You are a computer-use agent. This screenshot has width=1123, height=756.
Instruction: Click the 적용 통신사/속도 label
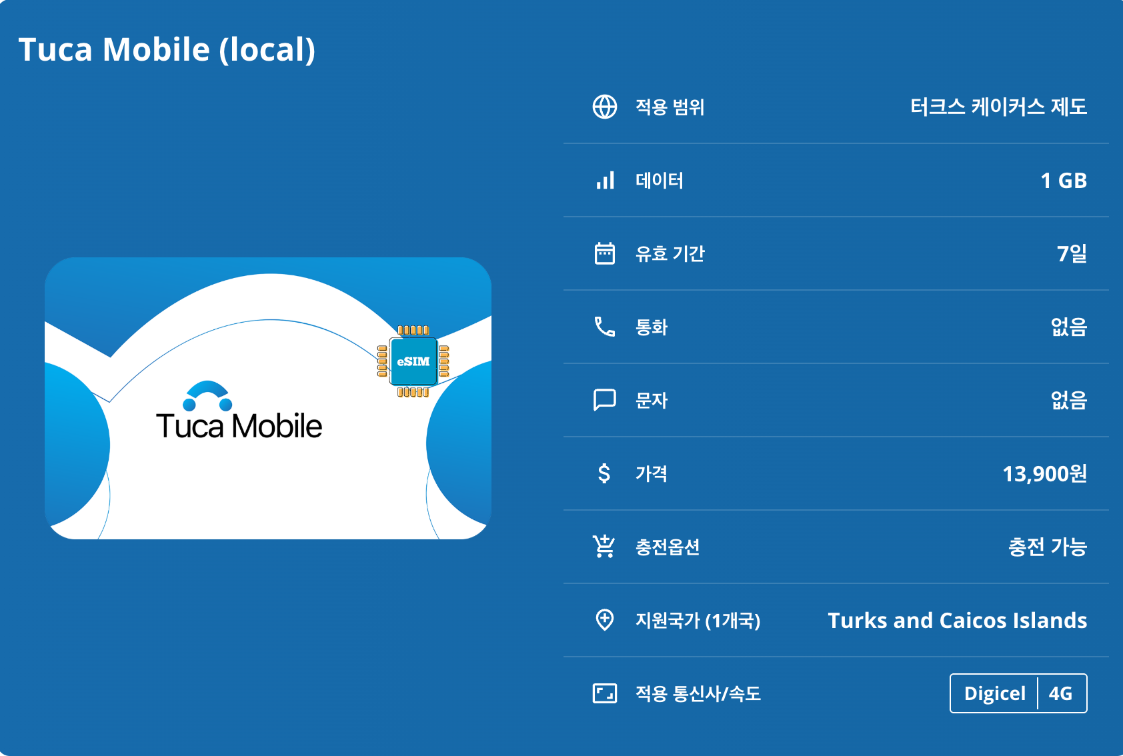click(698, 693)
